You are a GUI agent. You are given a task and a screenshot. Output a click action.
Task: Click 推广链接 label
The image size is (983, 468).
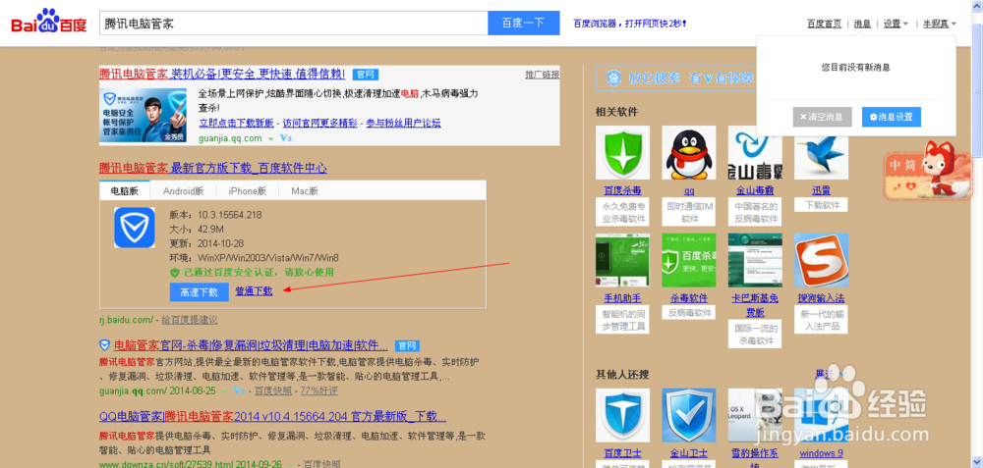(x=542, y=75)
